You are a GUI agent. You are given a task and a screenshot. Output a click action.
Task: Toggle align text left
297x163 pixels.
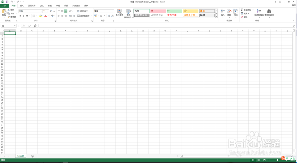(59, 16)
